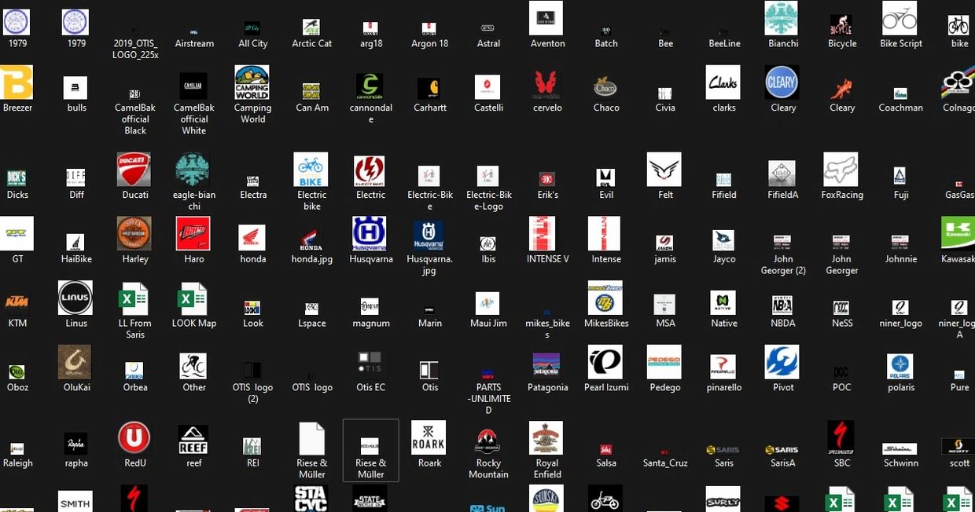Screen dimensions: 975x512
Task: Select the Harley logo file
Action: pyautogui.click(x=134, y=234)
